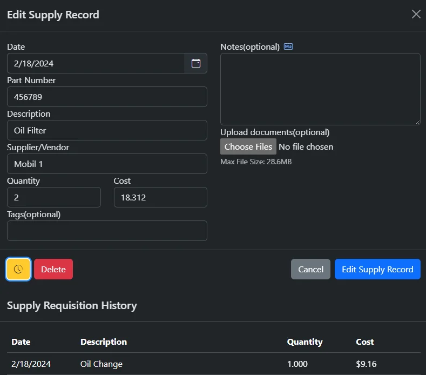Focus the Quantity input box
Image resolution: width=426 pixels, height=375 pixels.
tap(54, 197)
